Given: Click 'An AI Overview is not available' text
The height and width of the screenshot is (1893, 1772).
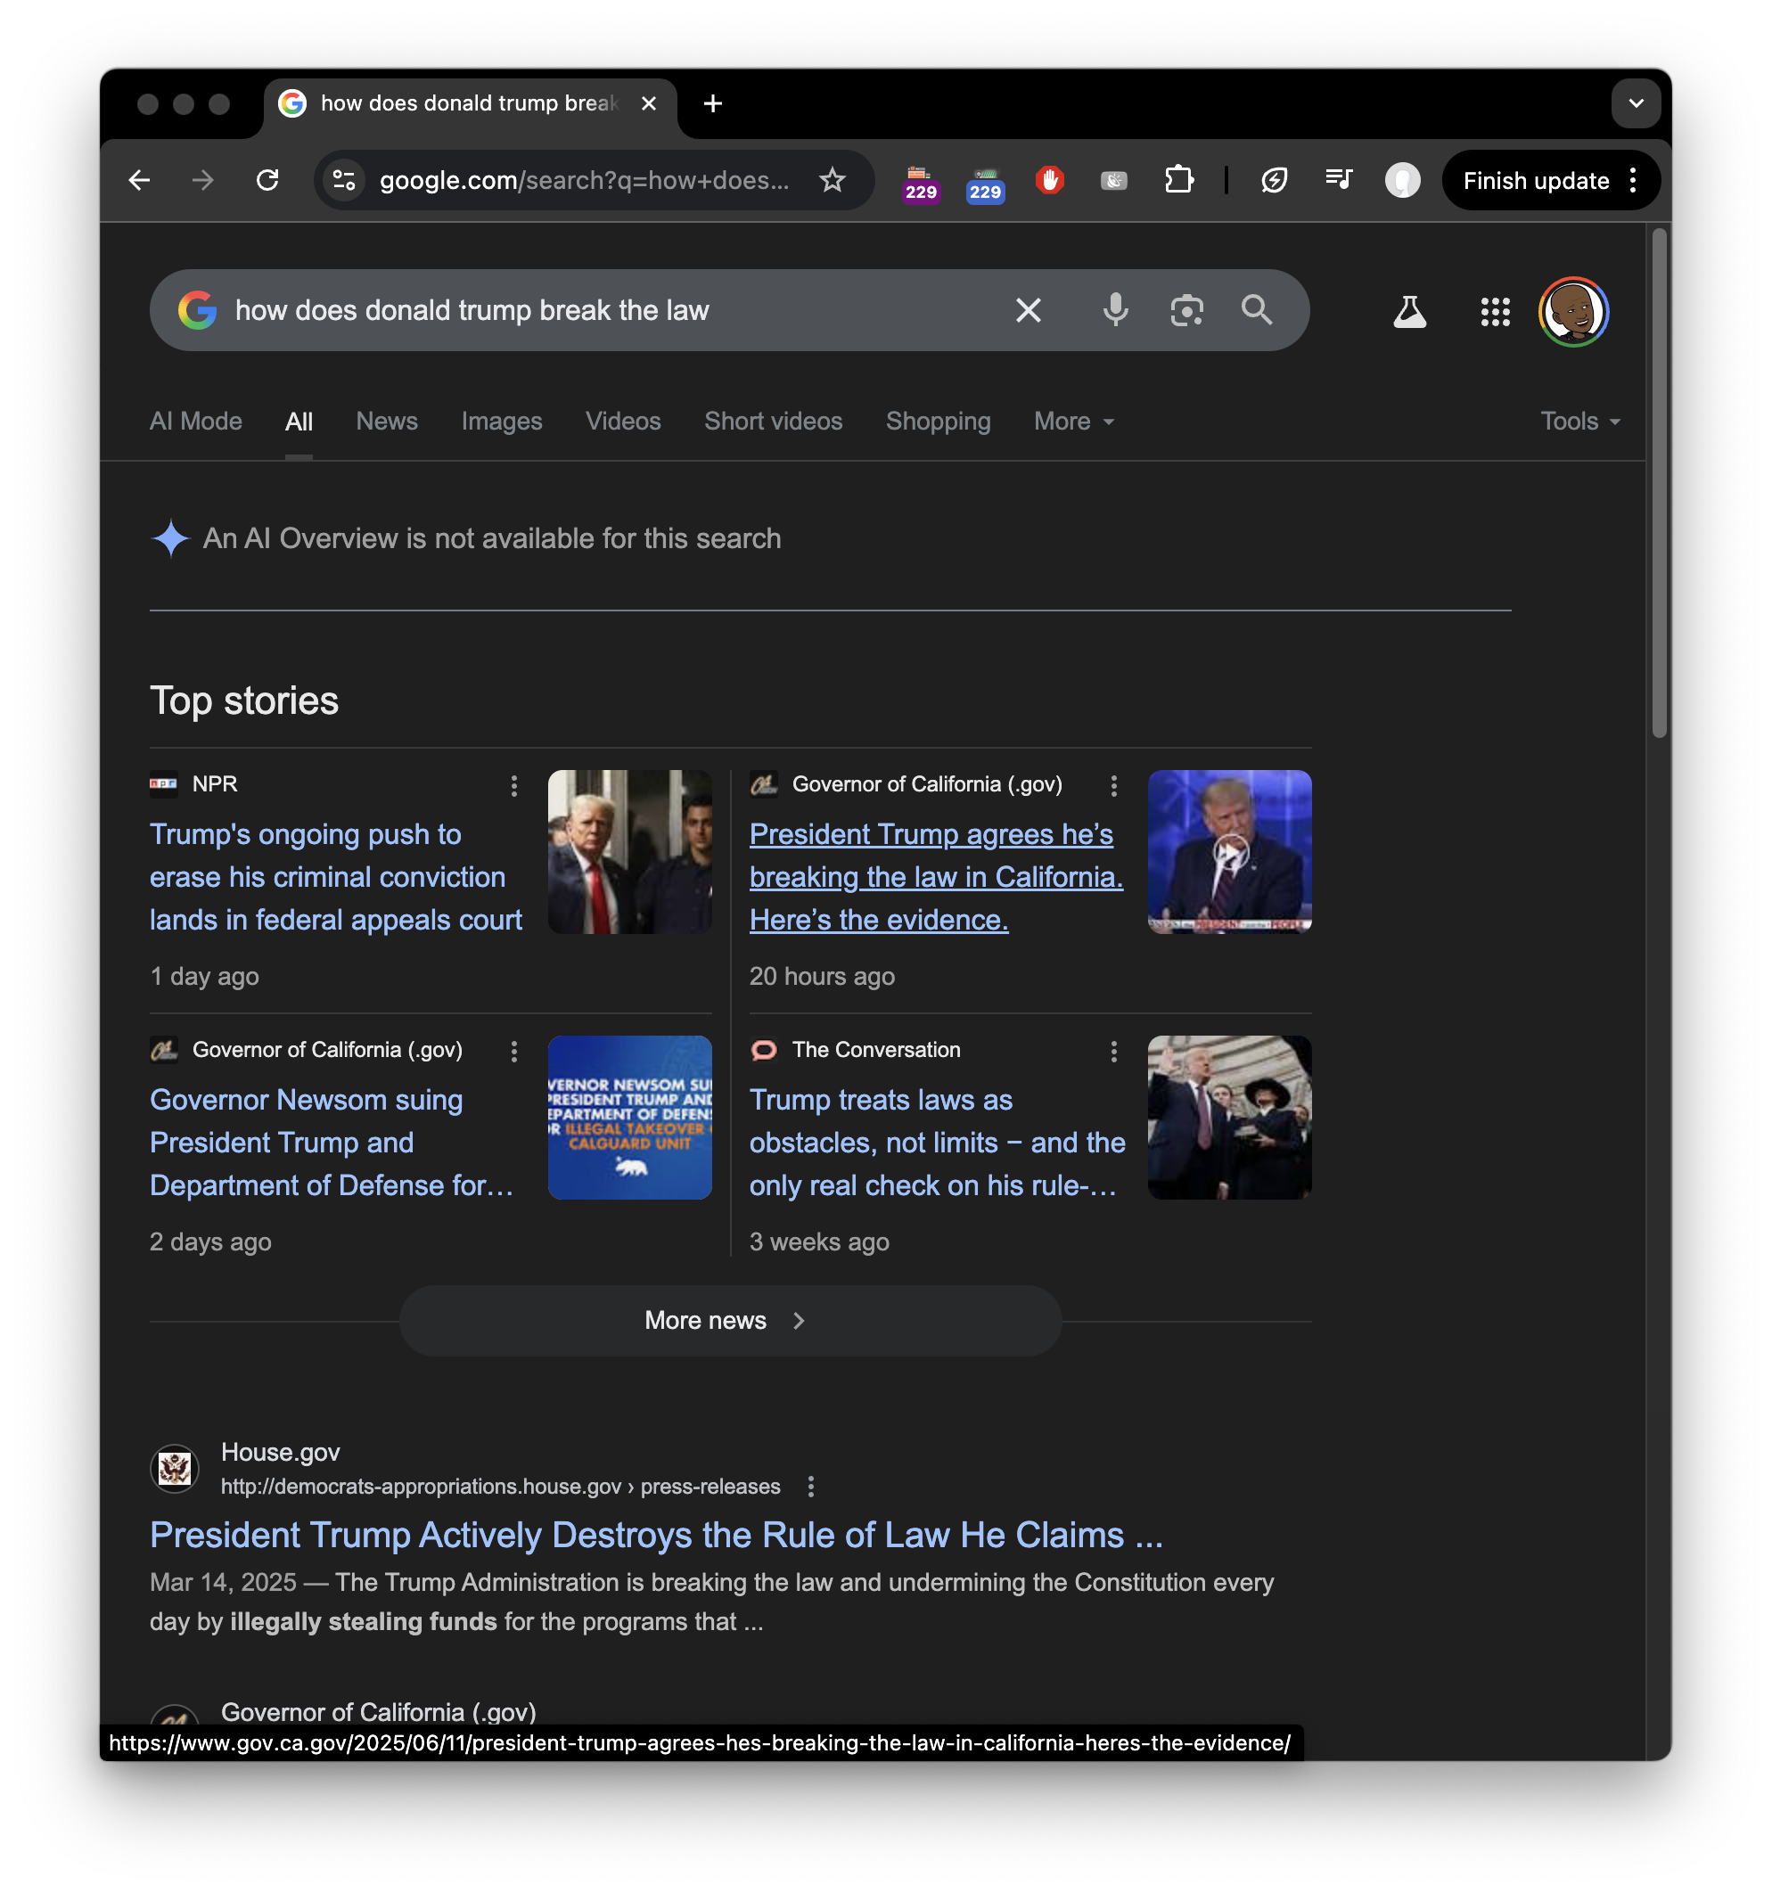Looking at the screenshot, I should (491, 538).
